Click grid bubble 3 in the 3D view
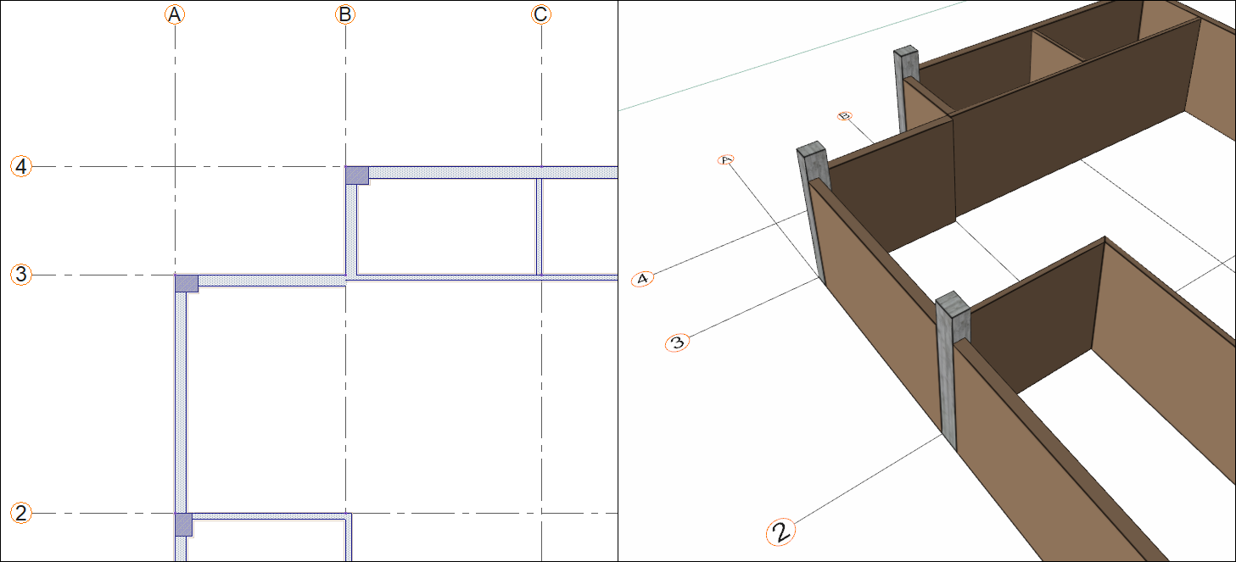Image resolution: width=1236 pixels, height=562 pixels. (677, 343)
